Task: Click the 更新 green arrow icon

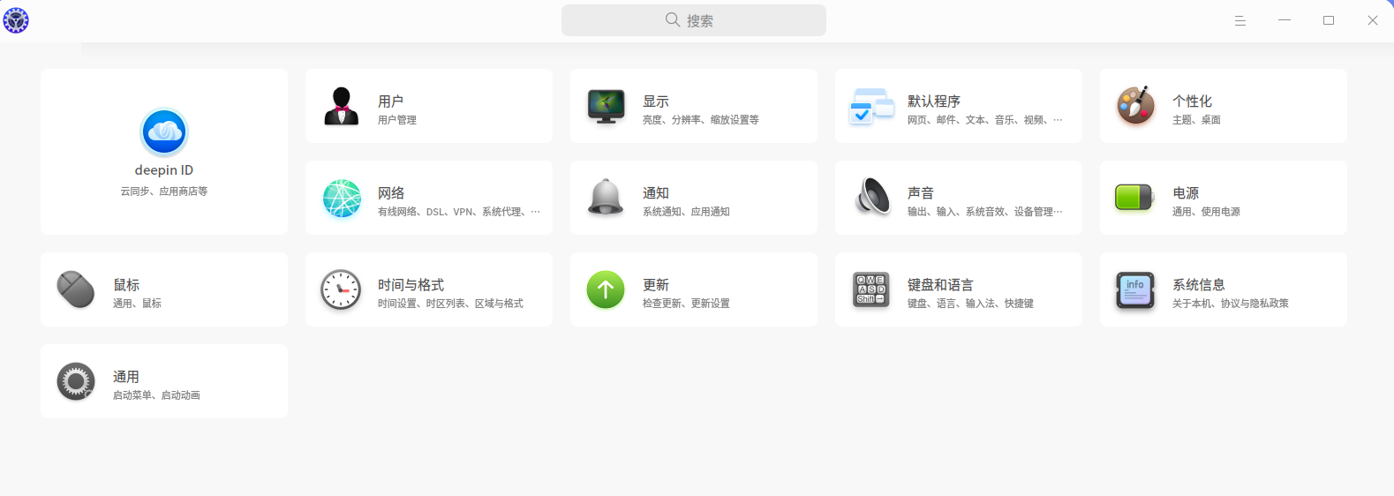Action: pos(606,289)
